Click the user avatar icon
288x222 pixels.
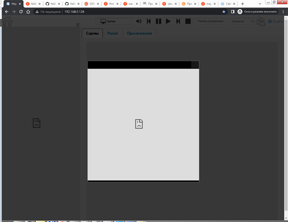coord(261,21)
